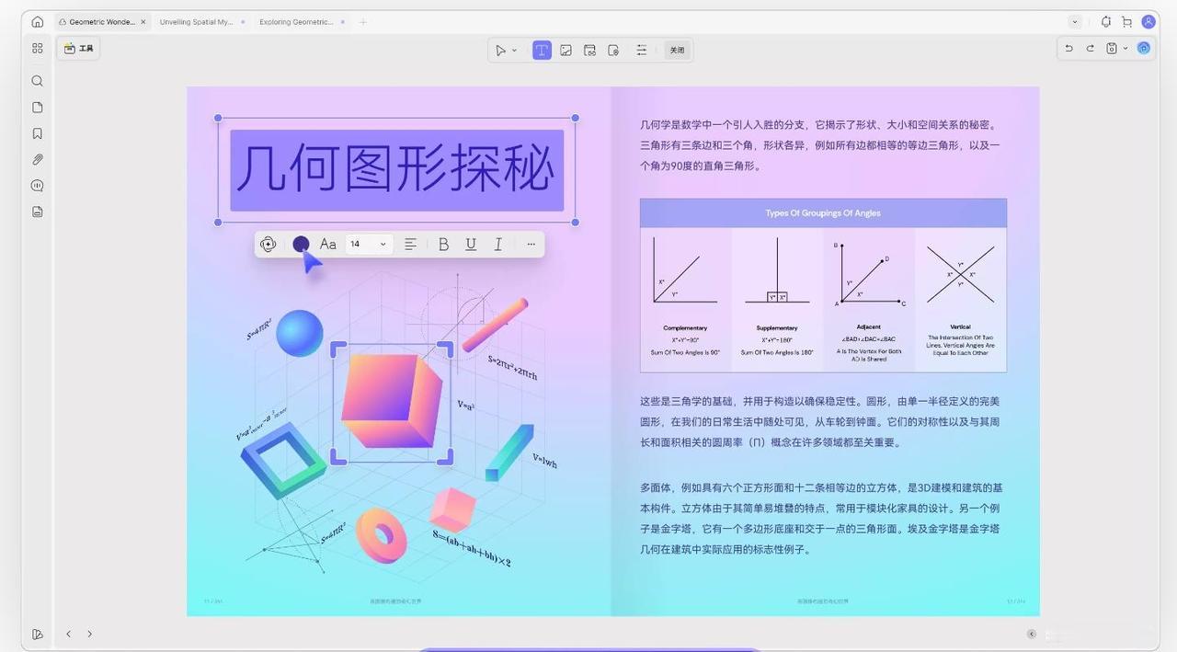Redo the last action
This screenshot has width=1177, height=652.
coord(1091,49)
